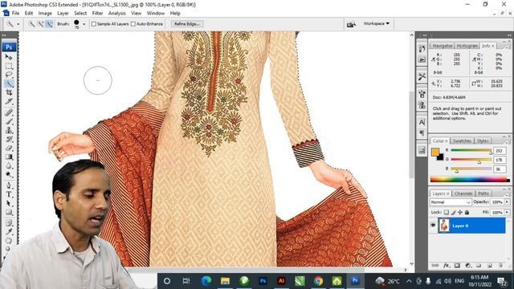Select the Slice tool

pos(9,101)
